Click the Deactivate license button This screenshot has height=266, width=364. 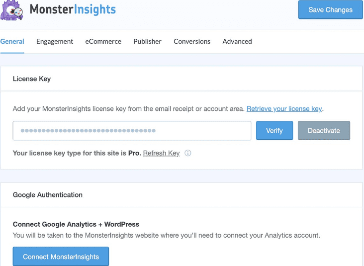324,131
